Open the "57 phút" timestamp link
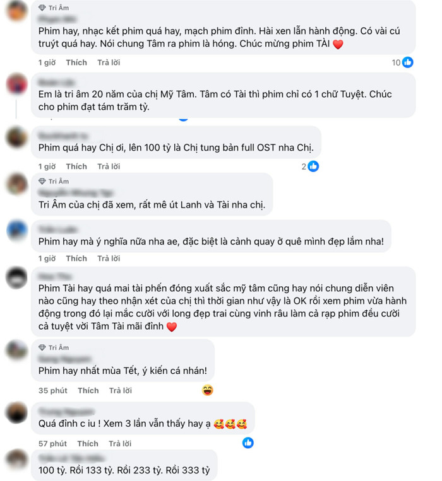 [x=52, y=444]
